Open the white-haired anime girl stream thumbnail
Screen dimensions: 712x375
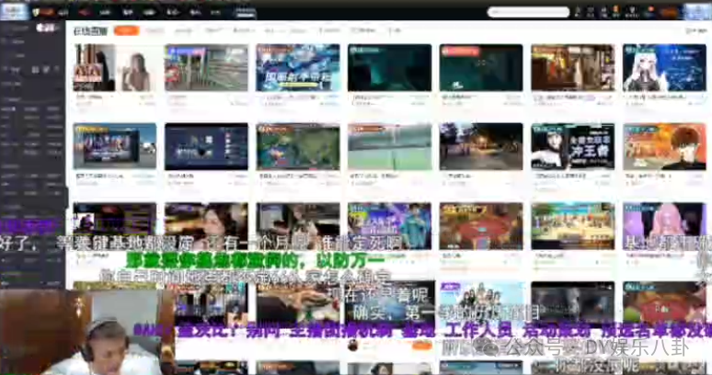pos(664,68)
